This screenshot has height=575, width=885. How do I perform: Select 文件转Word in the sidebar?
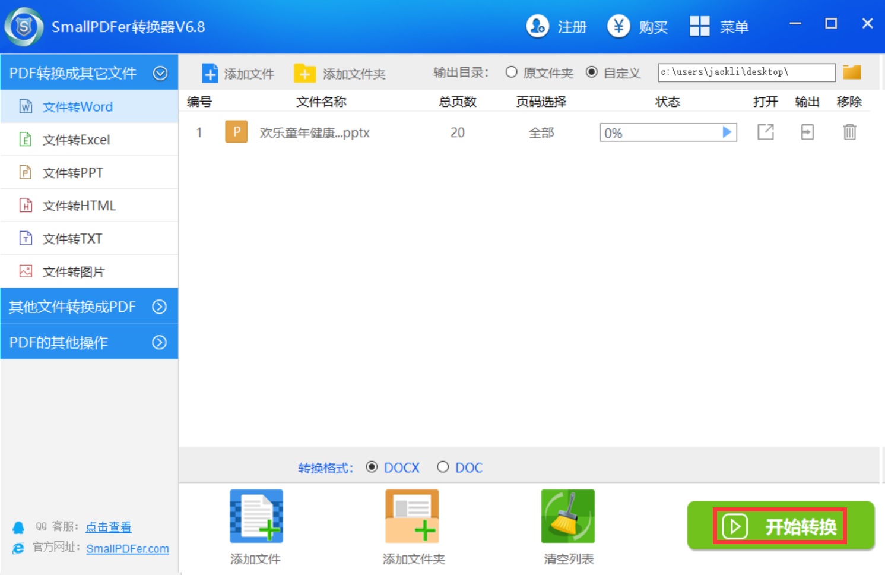click(x=89, y=106)
